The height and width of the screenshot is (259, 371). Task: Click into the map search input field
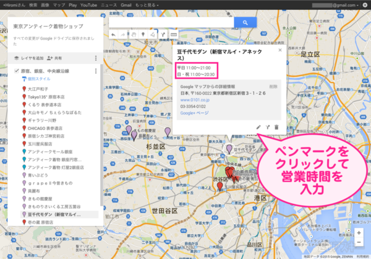[x=171, y=22]
